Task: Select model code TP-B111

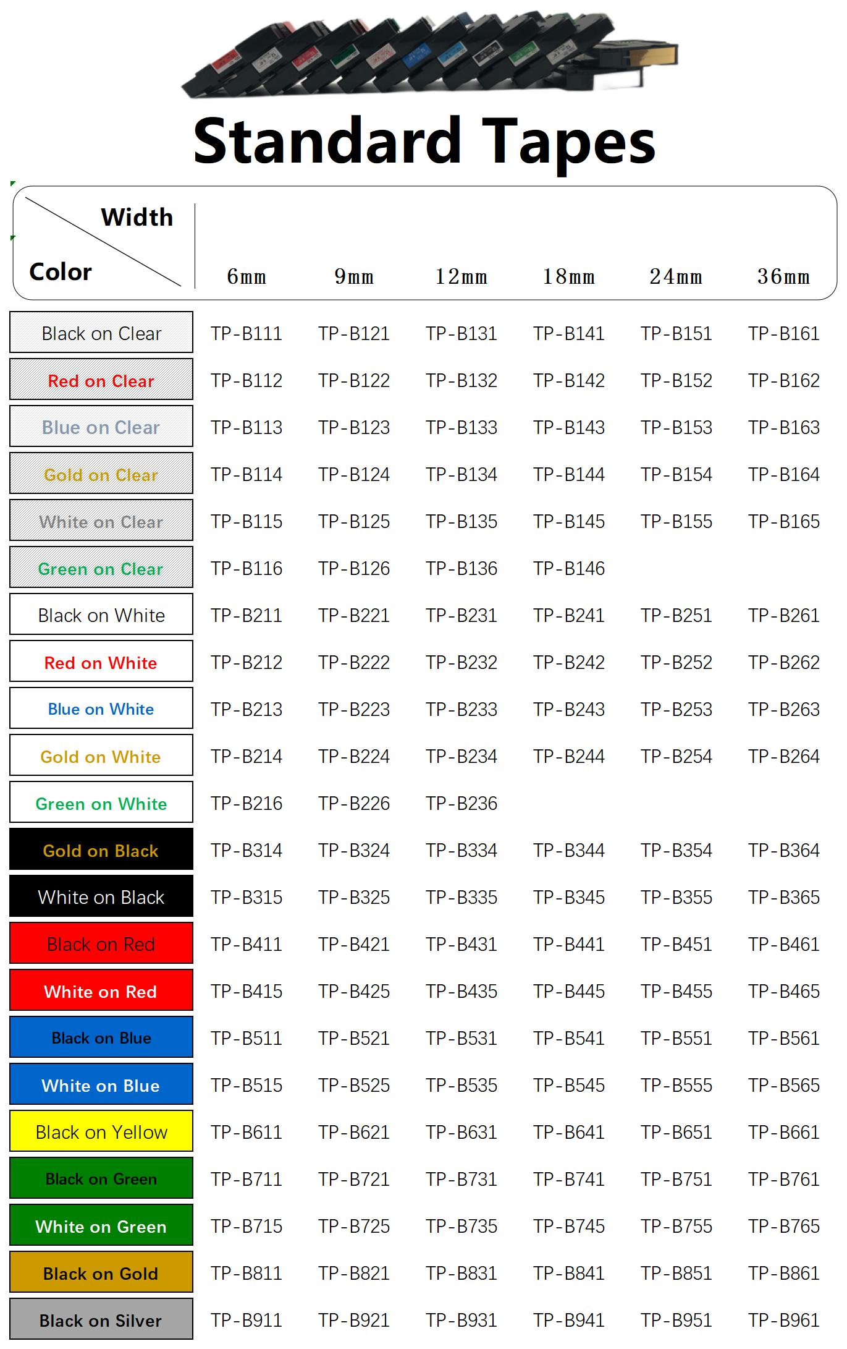Action: pos(247,333)
